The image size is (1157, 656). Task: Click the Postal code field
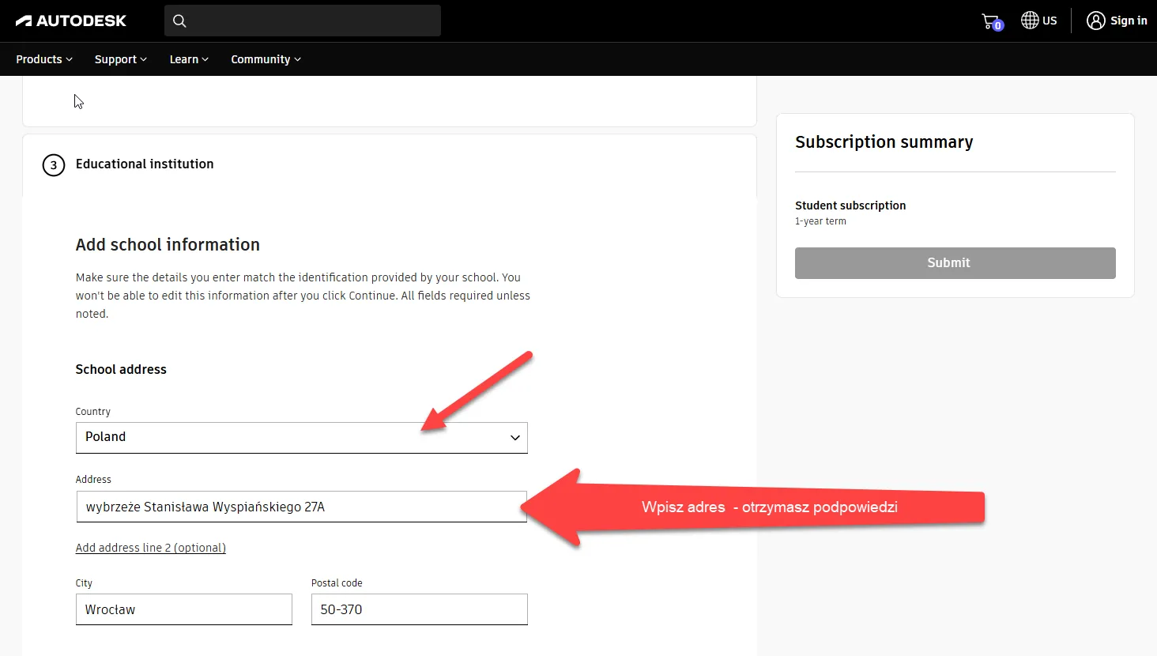[x=419, y=609]
